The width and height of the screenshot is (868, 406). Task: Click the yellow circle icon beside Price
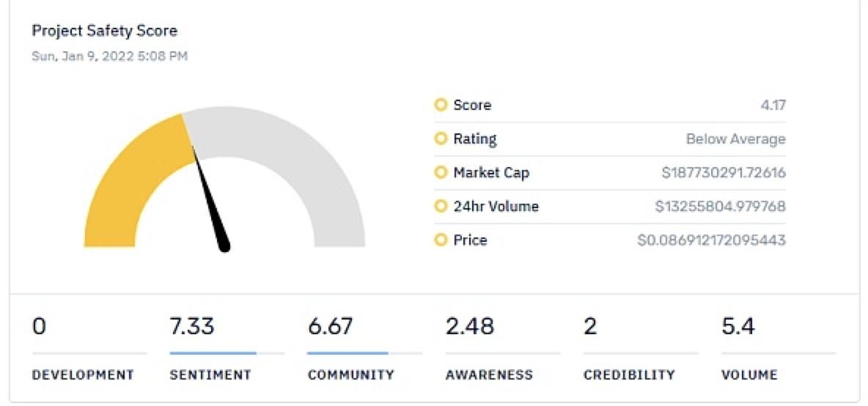(x=441, y=240)
